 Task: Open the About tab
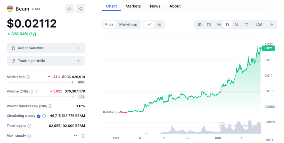pos(175,6)
